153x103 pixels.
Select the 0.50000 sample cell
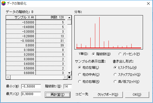pos(21,68)
